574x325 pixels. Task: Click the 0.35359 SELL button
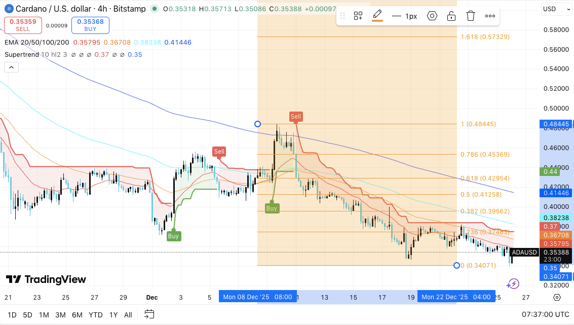point(23,25)
